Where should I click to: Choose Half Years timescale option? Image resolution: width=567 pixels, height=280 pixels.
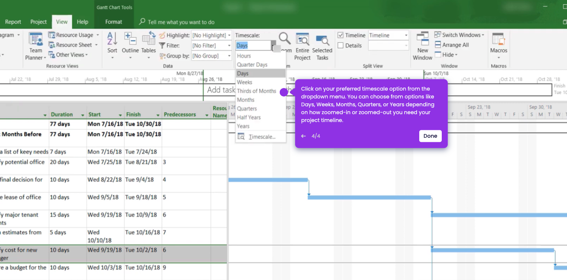[261, 118]
